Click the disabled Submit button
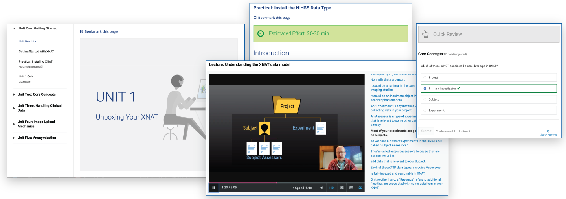Viewport: 566px width, 199px height. tap(426, 131)
